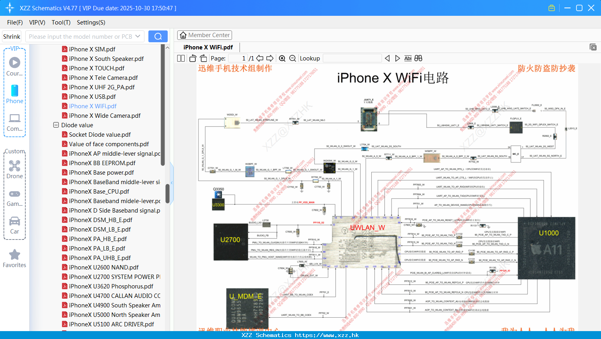The width and height of the screenshot is (601, 339).
Task: Open iPhone X TOUCH.pdf
Action: click(97, 68)
